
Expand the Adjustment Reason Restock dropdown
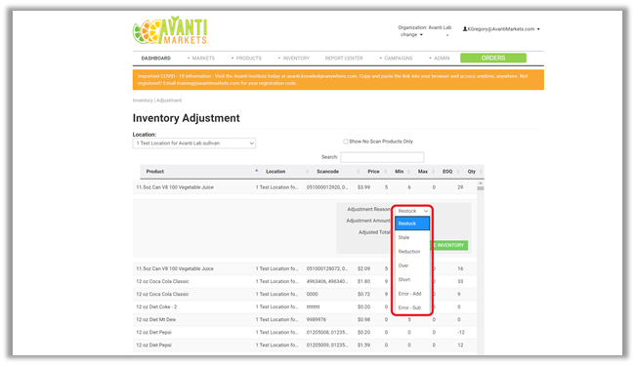tap(412, 211)
